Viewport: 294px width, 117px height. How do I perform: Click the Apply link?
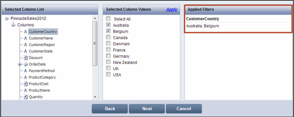coord(172,9)
